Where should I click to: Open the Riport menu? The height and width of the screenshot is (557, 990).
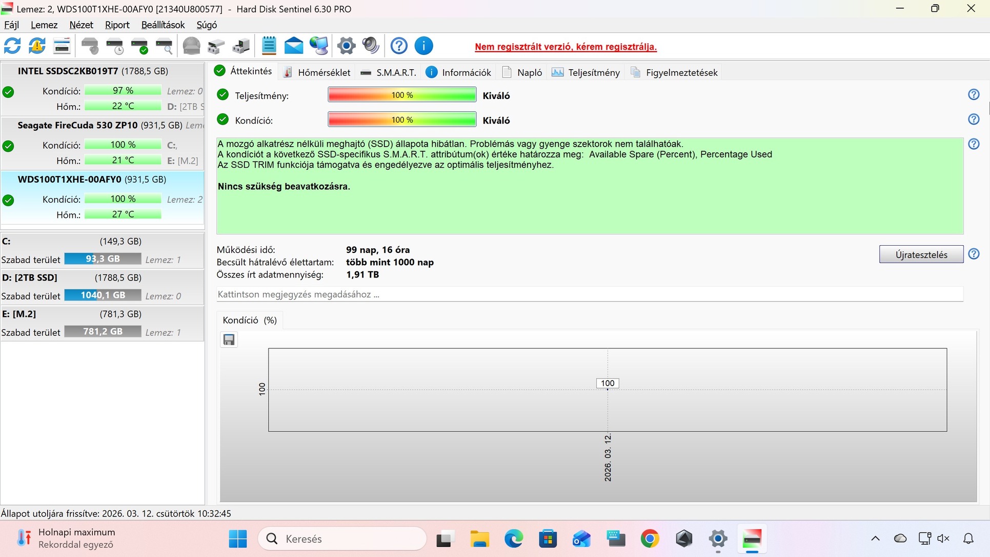point(117,25)
